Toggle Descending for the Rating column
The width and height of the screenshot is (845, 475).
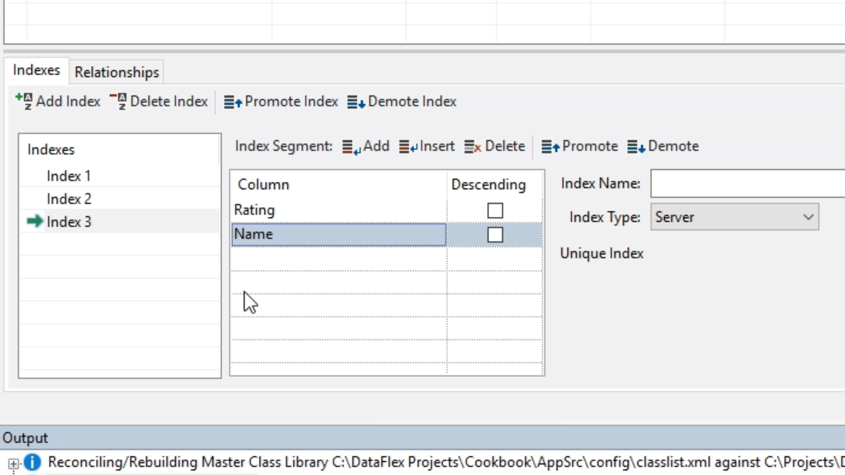495,211
